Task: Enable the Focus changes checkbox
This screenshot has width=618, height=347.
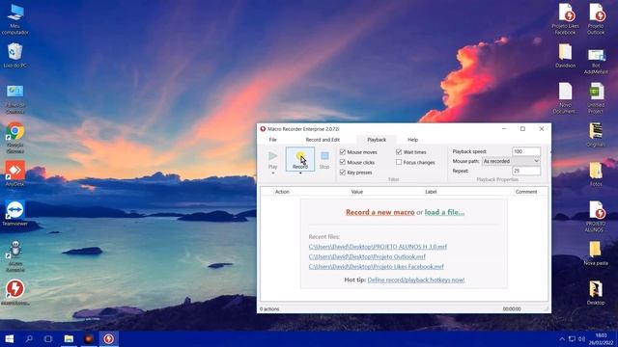Action: 399,162
